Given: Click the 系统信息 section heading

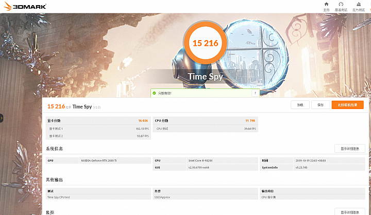Looking at the screenshot, I should [x=55, y=149].
